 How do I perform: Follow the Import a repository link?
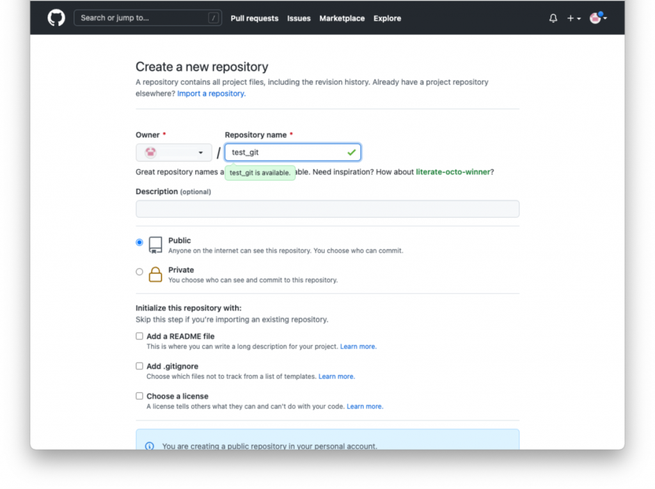pos(211,93)
